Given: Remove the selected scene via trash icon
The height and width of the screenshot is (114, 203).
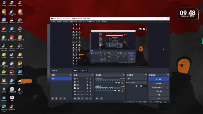Looking at the screenshot, I should [56, 99].
